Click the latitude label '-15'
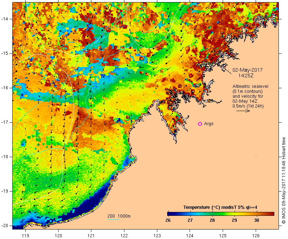Image resolution: width=288 pixels, height=239 pixels. (x=5, y=53)
